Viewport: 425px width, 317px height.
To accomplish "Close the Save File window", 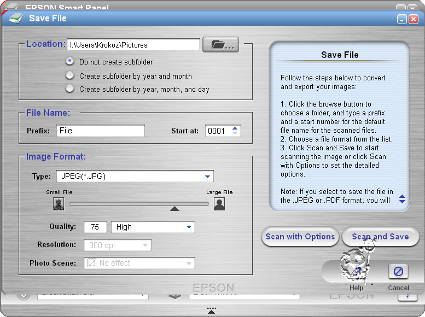I will 414,19.
